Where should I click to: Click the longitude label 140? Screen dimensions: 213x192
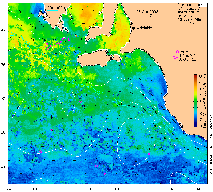[172, 189]
